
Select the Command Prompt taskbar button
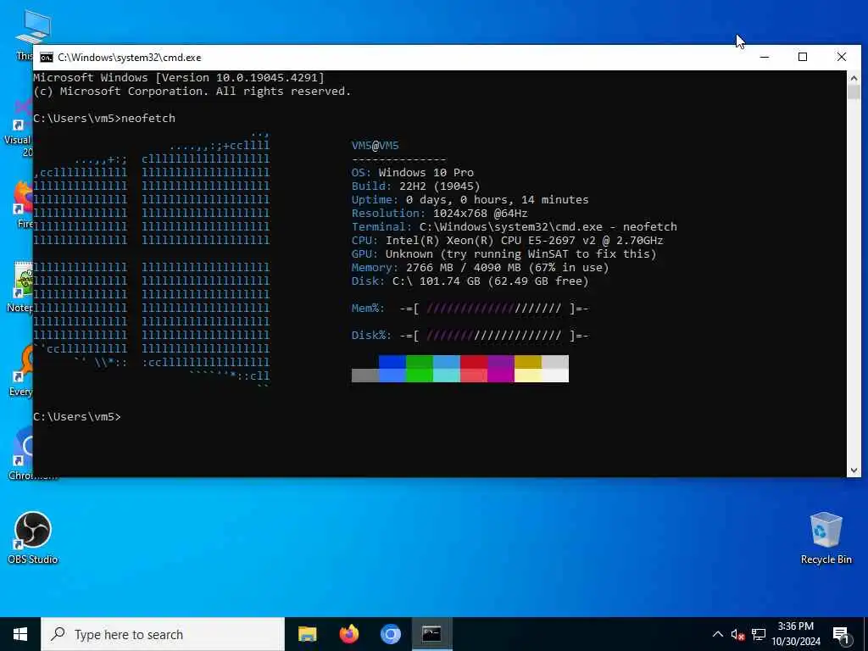point(431,634)
